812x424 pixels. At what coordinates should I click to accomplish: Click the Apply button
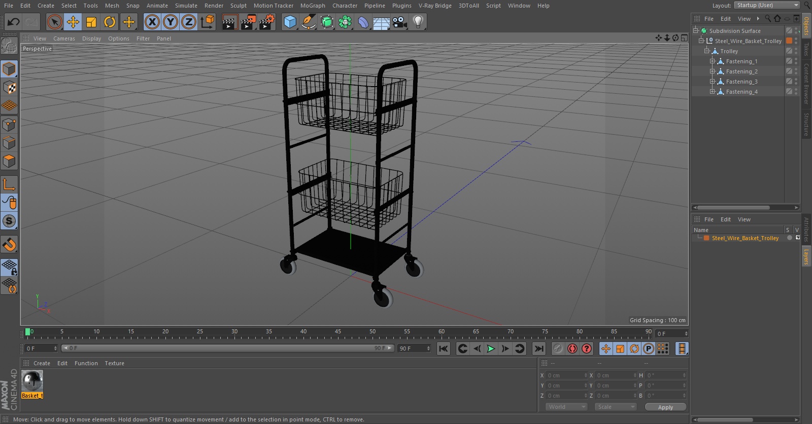pos(665,407)
